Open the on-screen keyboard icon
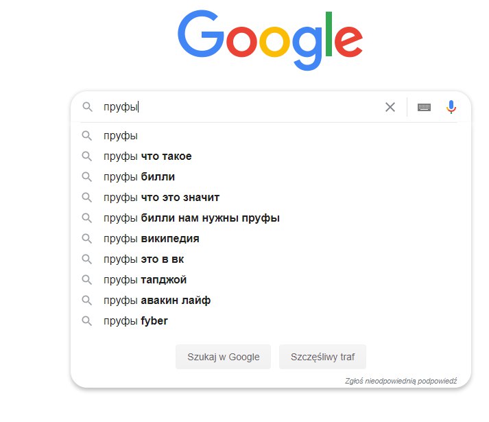This screenshot has height=422, width=489. pos(424,107)
